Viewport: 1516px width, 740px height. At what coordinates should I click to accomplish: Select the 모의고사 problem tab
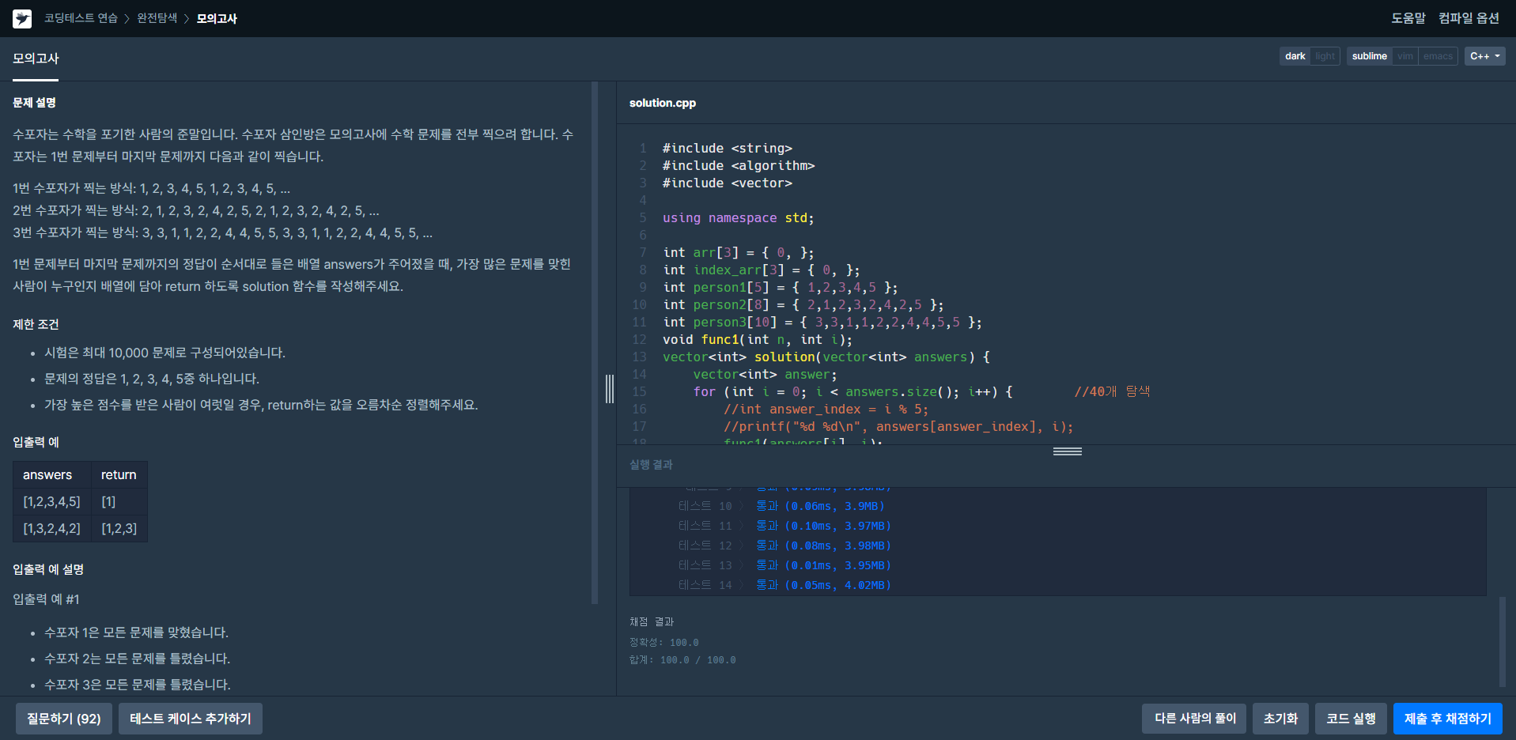pyautogui.click(x=36, y=59)
